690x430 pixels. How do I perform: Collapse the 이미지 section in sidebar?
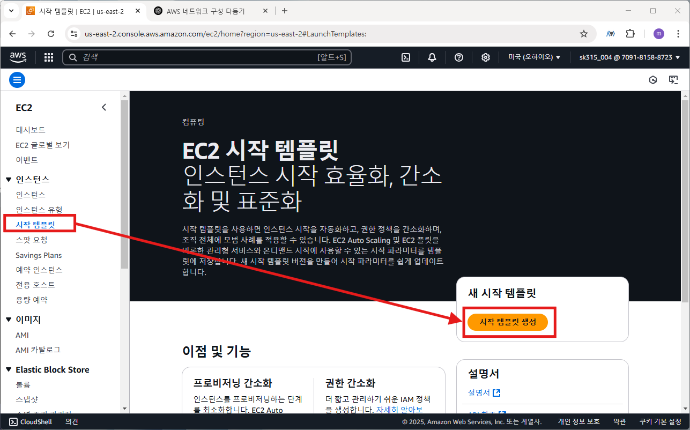tap(9, 320)
